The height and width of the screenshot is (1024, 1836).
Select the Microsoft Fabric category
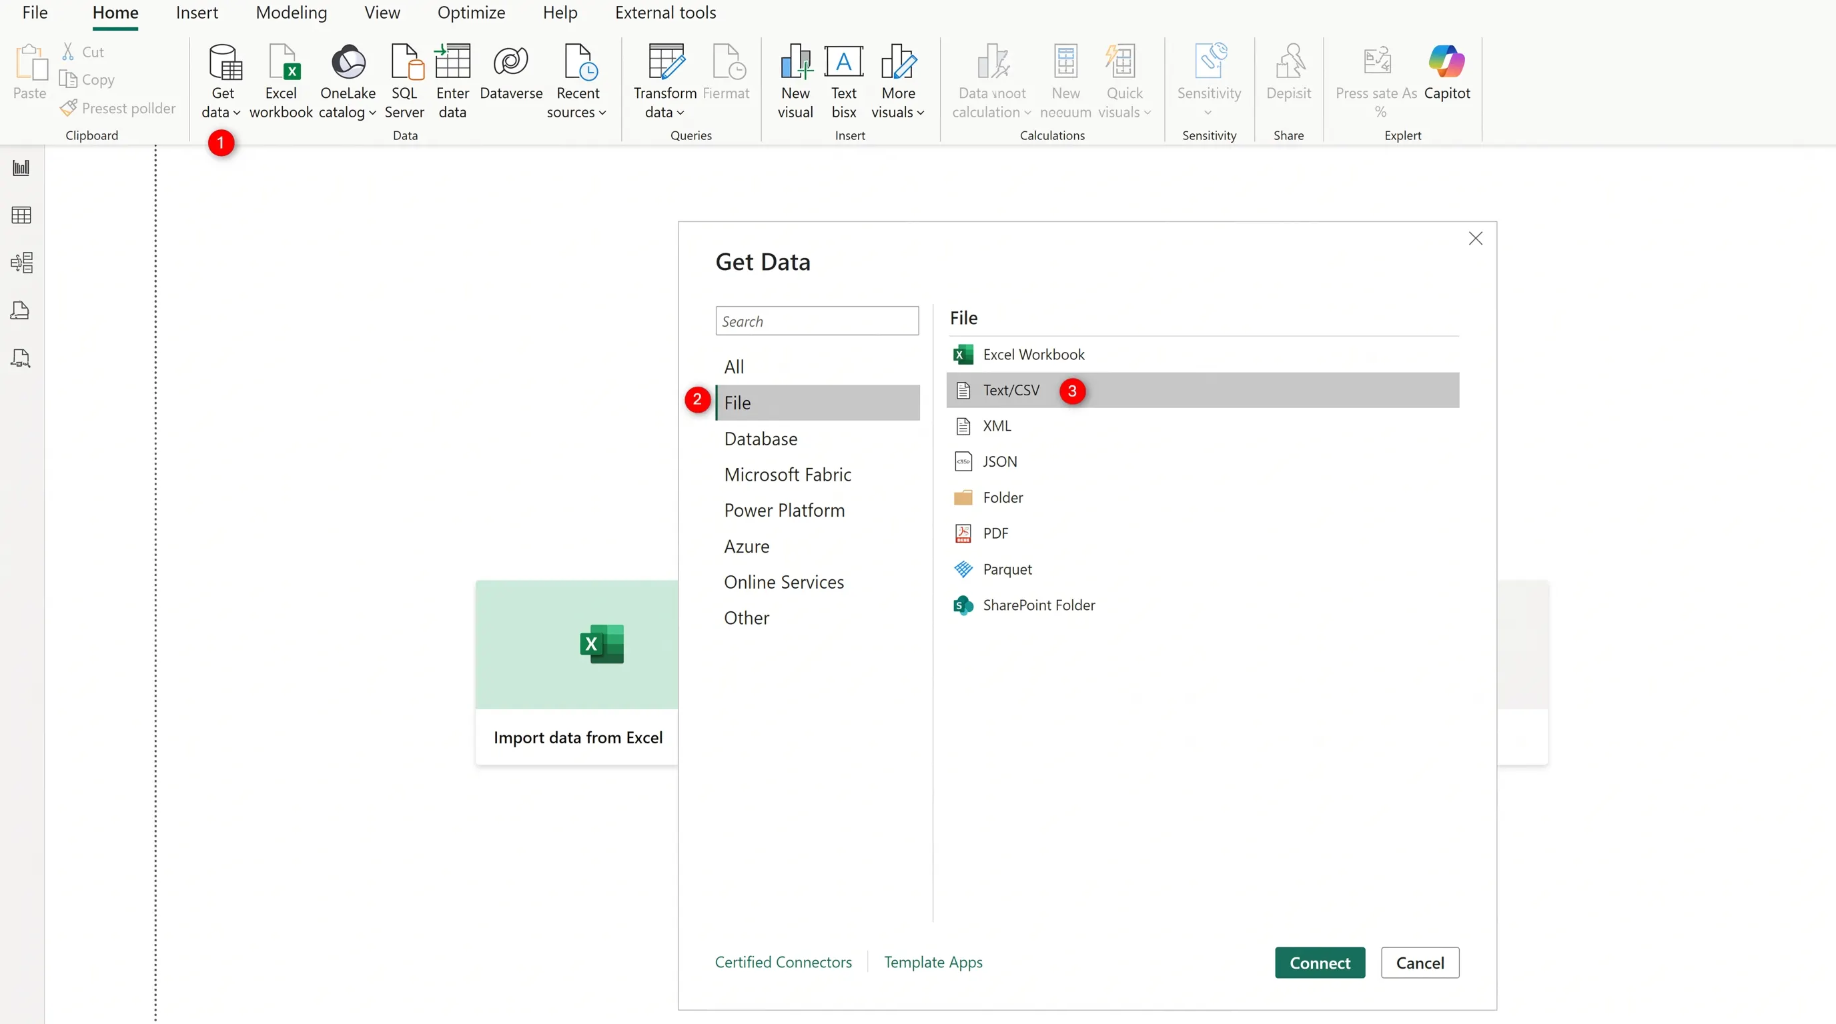coord(817,474)
